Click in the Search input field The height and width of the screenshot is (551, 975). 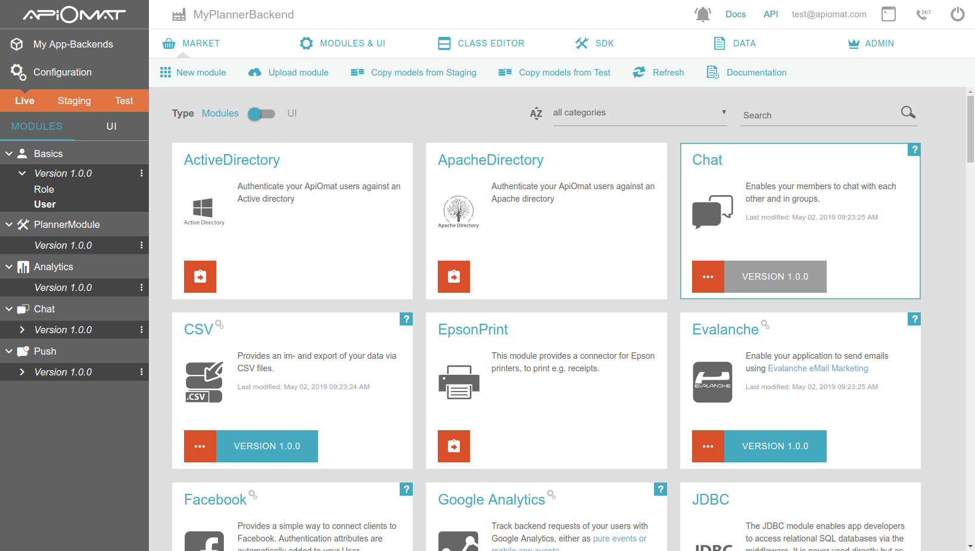[820, 115]
